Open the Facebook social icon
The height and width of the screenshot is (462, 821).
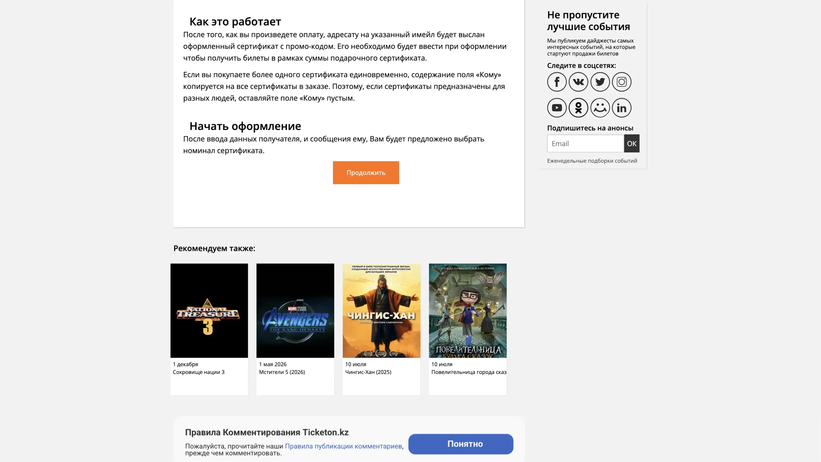(x=557, y=82)
